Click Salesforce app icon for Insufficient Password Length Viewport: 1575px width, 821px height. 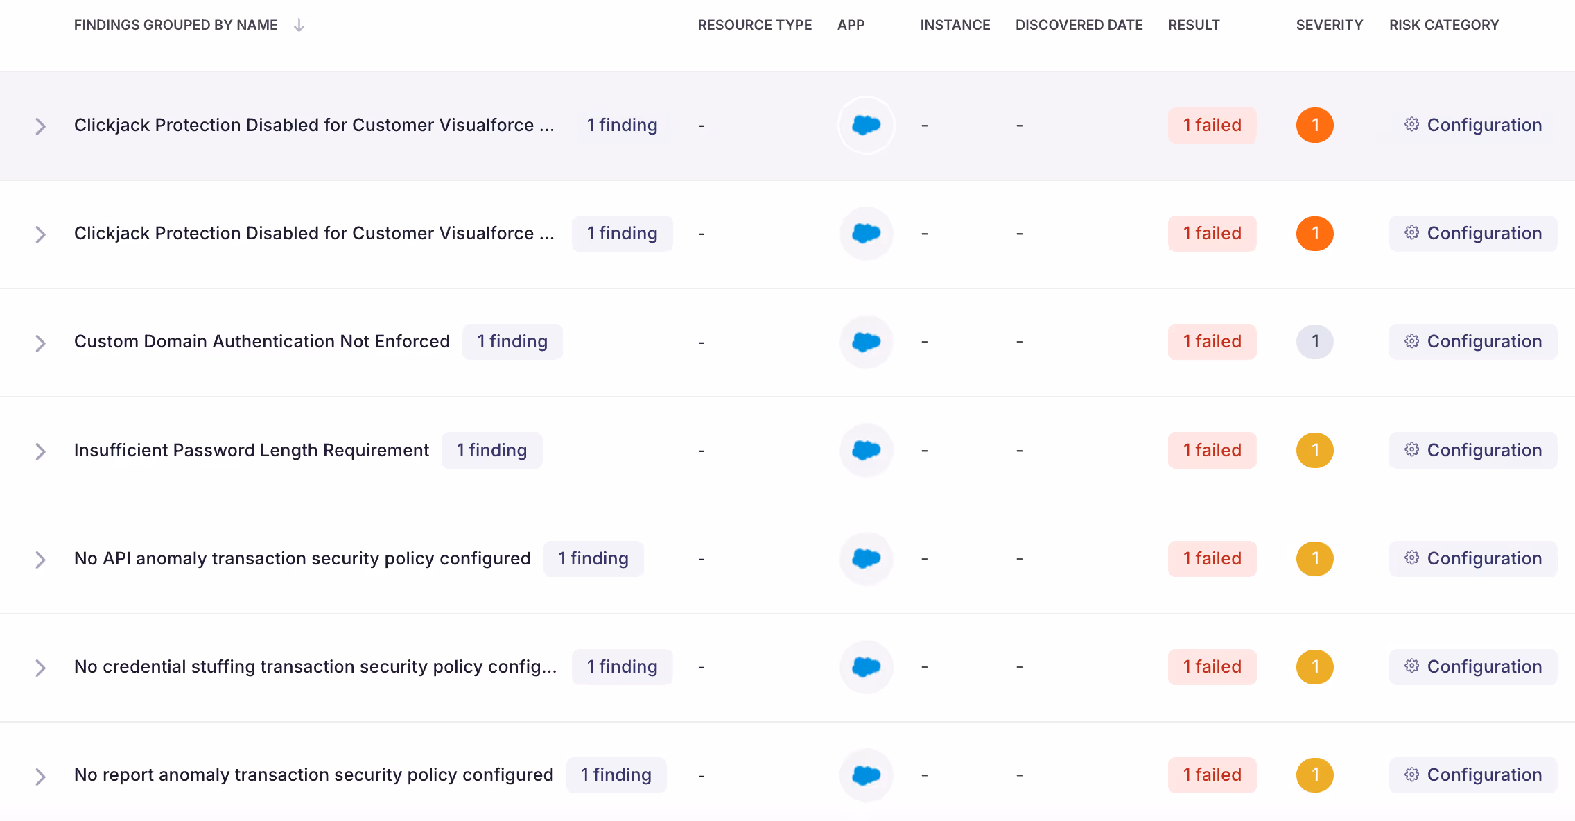(x=866, y=450)
